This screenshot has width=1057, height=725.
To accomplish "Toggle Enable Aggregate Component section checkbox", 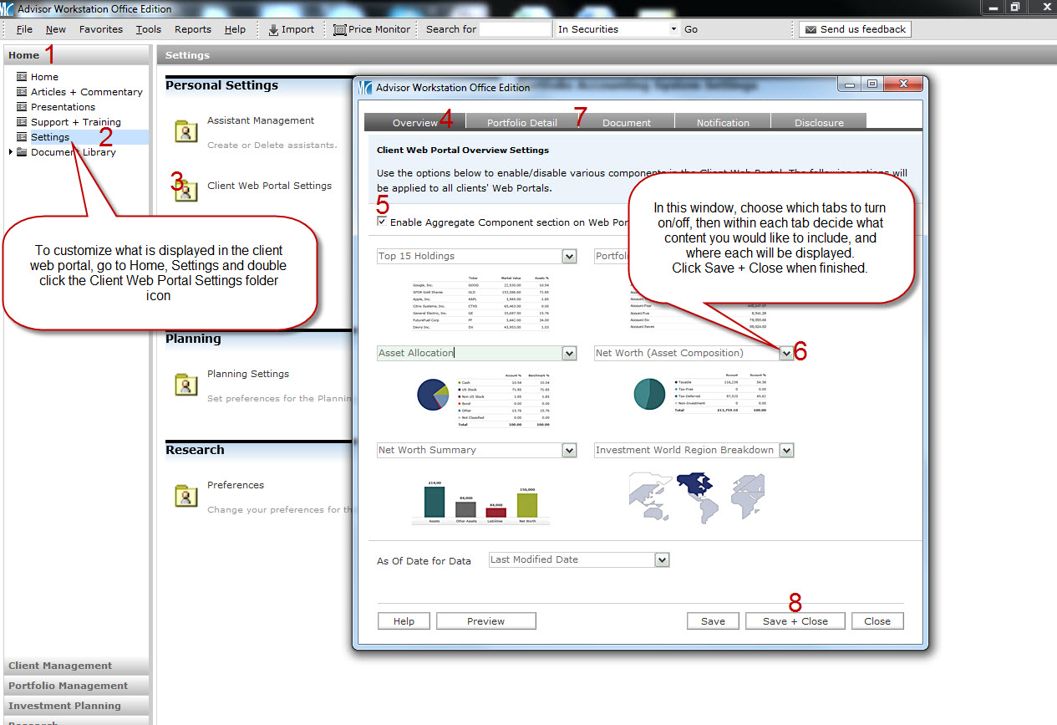I will [382, 222].
